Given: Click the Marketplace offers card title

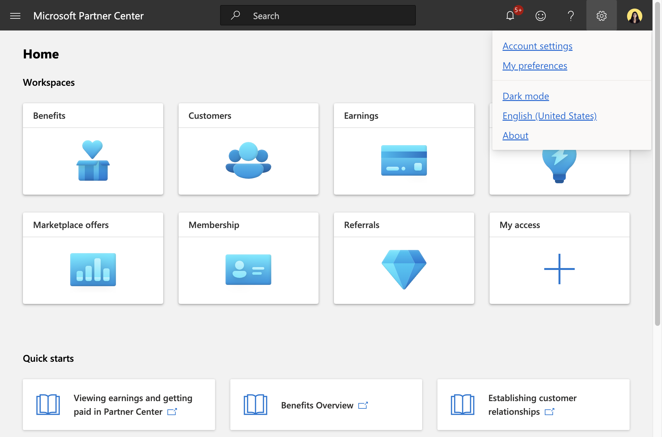Looking at the screenshot, I should click(x=71, y=225).
